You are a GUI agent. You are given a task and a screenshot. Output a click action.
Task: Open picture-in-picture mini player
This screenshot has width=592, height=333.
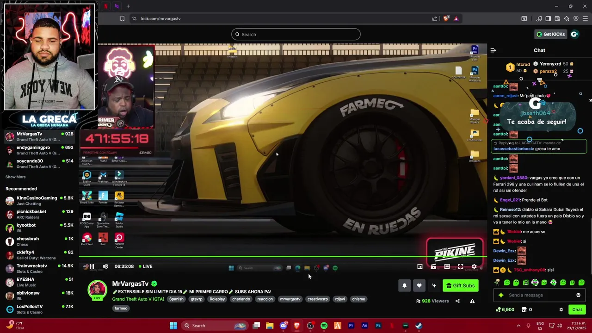click(420, 266)
